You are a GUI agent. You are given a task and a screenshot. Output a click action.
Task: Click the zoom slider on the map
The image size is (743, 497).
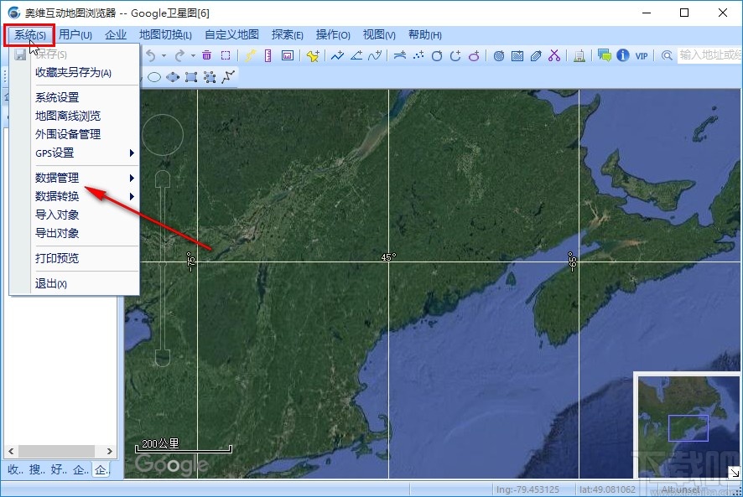point(163,269)
